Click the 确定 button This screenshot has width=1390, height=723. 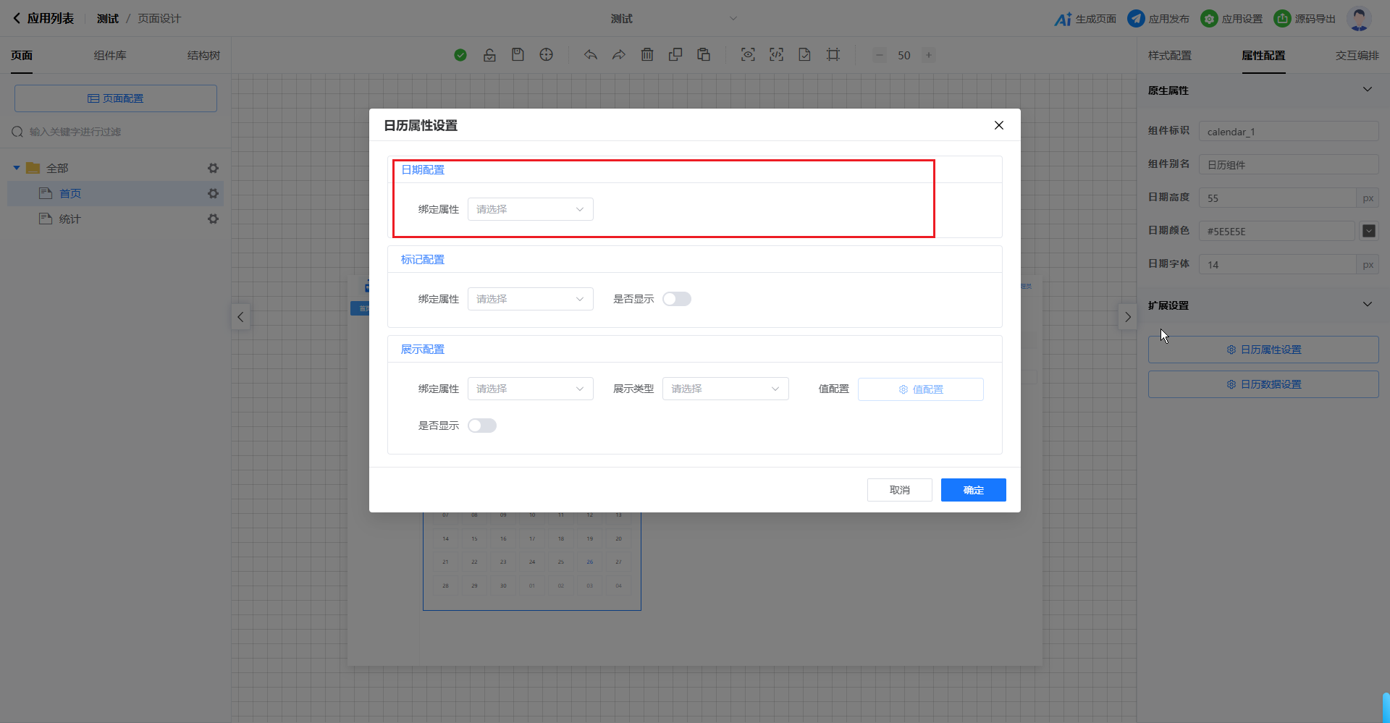973,490
